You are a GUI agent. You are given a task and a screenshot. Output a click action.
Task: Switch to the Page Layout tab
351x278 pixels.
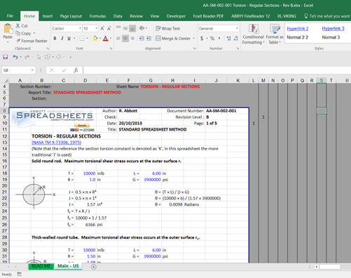71,16
